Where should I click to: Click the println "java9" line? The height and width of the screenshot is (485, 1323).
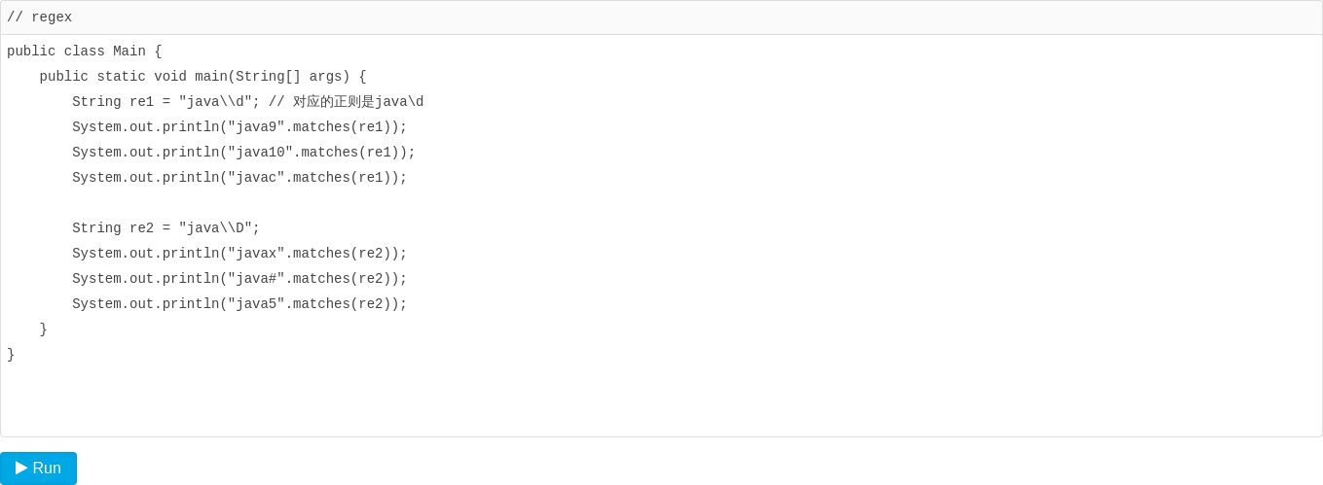click(239, 127)
